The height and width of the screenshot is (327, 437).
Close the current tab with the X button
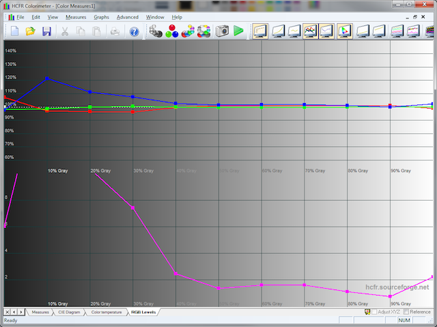8,312
